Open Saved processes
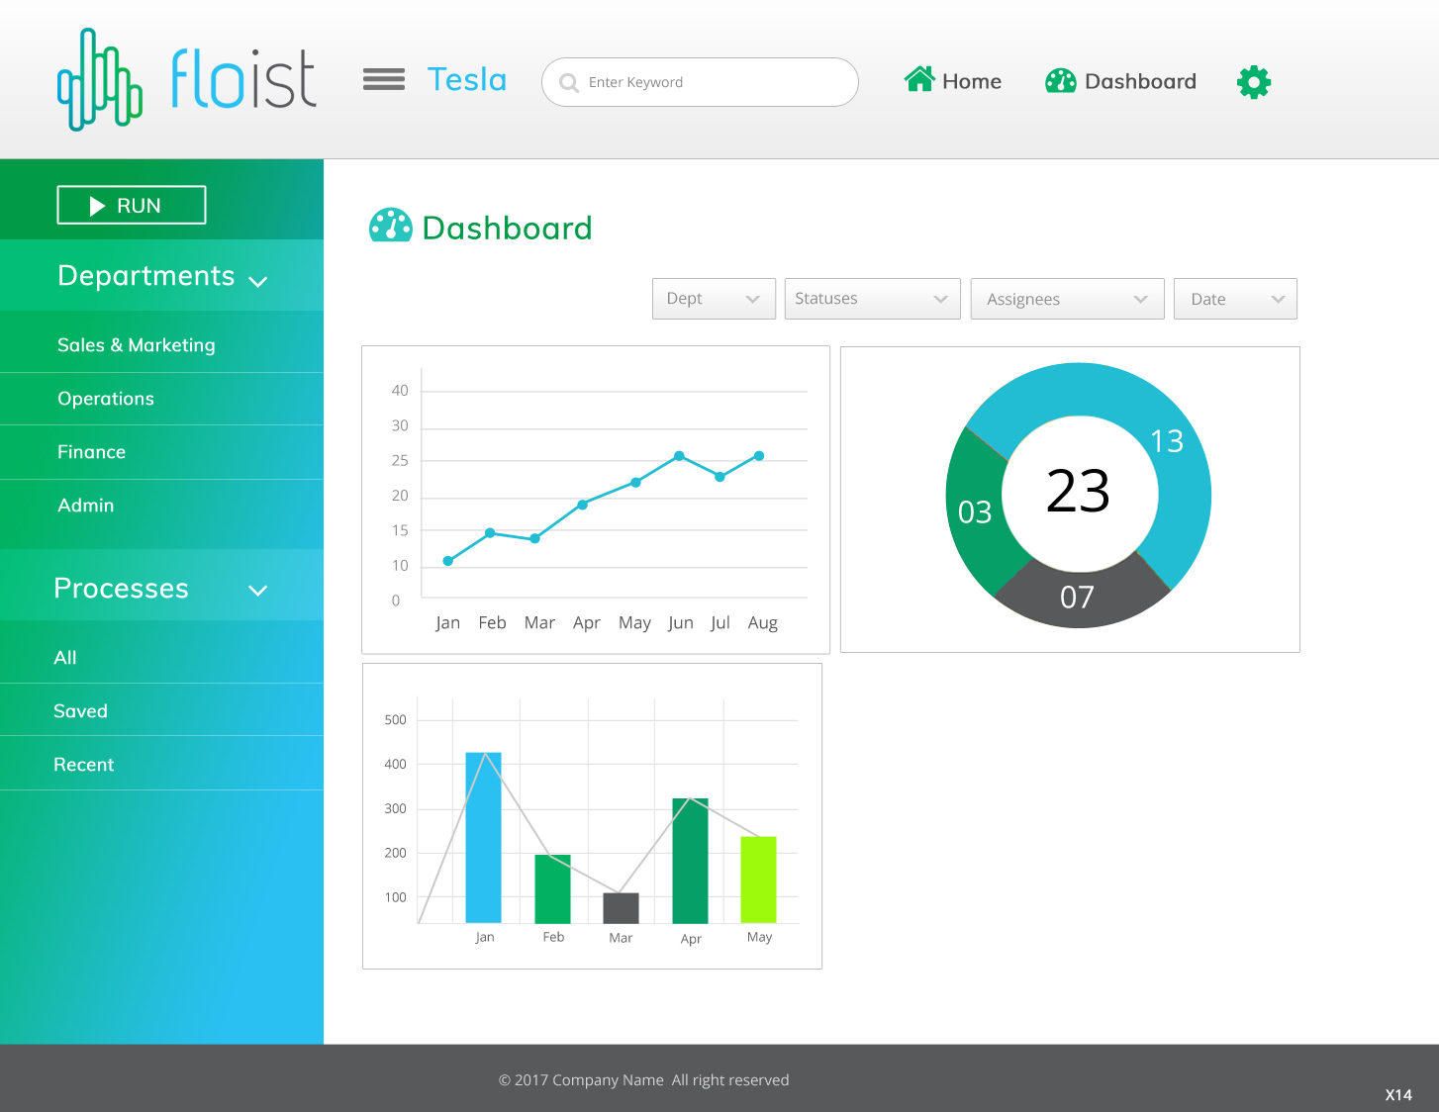The image size is (1439, 1112). click(x=81, y=711)
